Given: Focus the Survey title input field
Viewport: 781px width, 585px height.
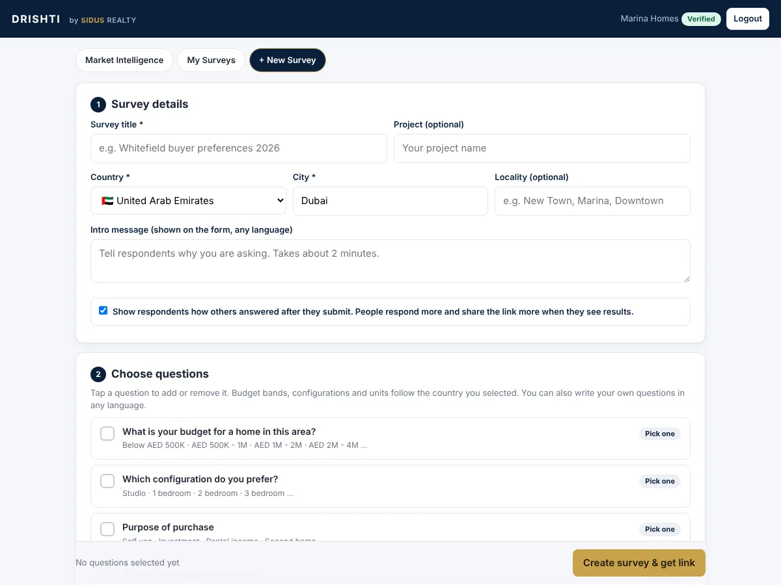Looking at the screenshot, I should coord(239,148).
